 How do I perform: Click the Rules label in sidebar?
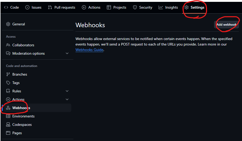tap(17, 91)
